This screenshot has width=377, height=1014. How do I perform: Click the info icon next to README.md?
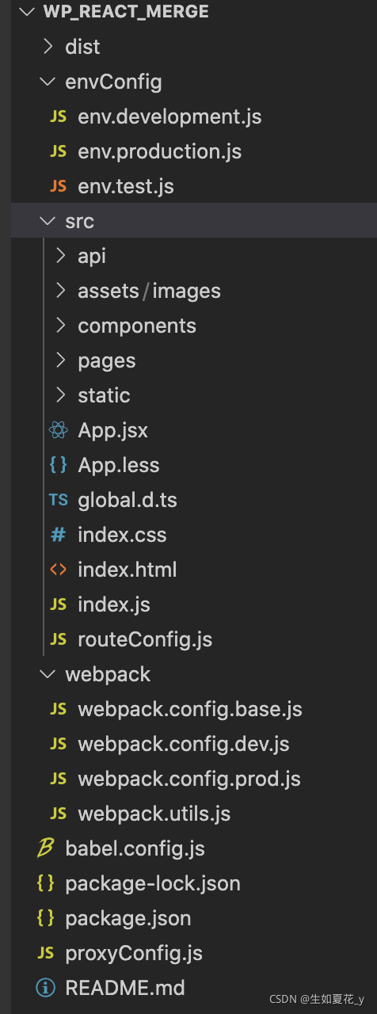coord(46,988)
